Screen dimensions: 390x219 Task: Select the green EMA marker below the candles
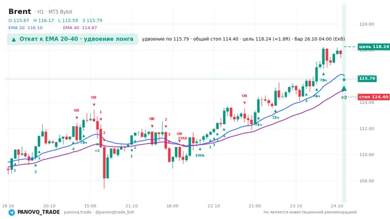pos(200,156)
